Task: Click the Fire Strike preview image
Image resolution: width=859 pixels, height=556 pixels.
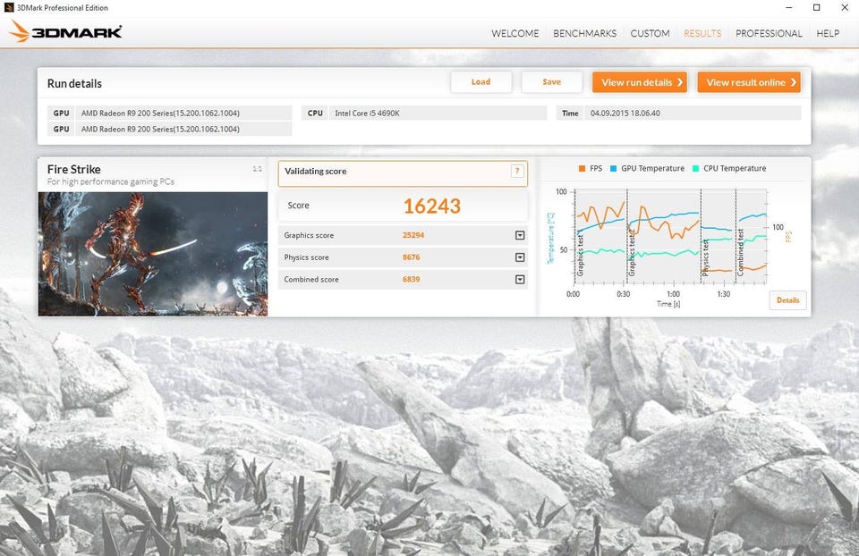Action: 153,254
